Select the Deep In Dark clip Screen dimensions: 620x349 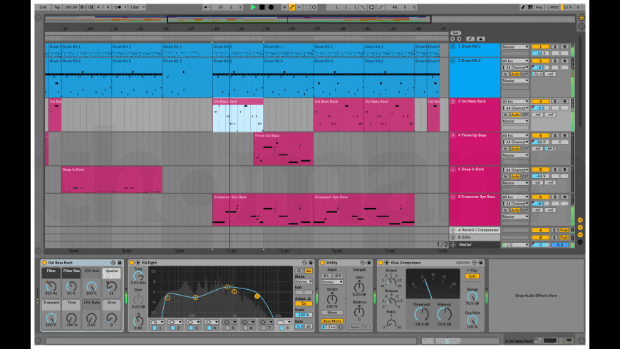pos(111,179)
